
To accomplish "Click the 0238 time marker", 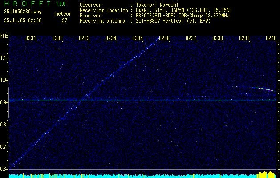I will (x=218, y=38).
